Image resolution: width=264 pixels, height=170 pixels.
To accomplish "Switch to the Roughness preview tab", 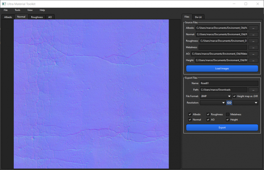I will point(37,17).
